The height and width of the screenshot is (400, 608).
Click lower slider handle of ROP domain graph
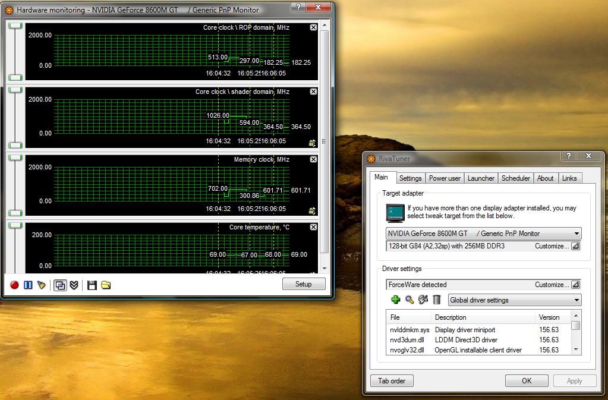click(15, 77)
